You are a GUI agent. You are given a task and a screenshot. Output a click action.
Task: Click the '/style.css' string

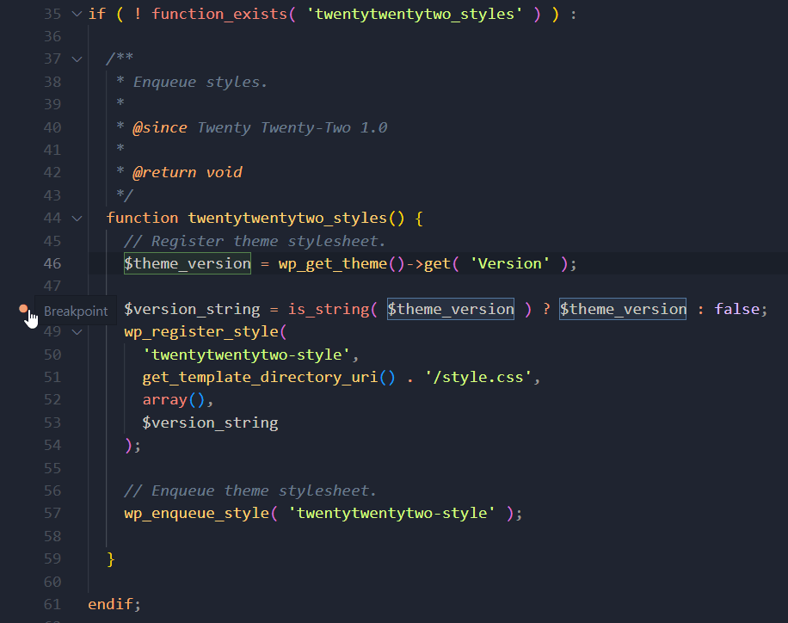coord(477,377)
